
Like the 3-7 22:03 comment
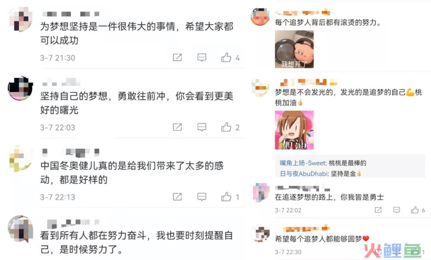point(226,127)
